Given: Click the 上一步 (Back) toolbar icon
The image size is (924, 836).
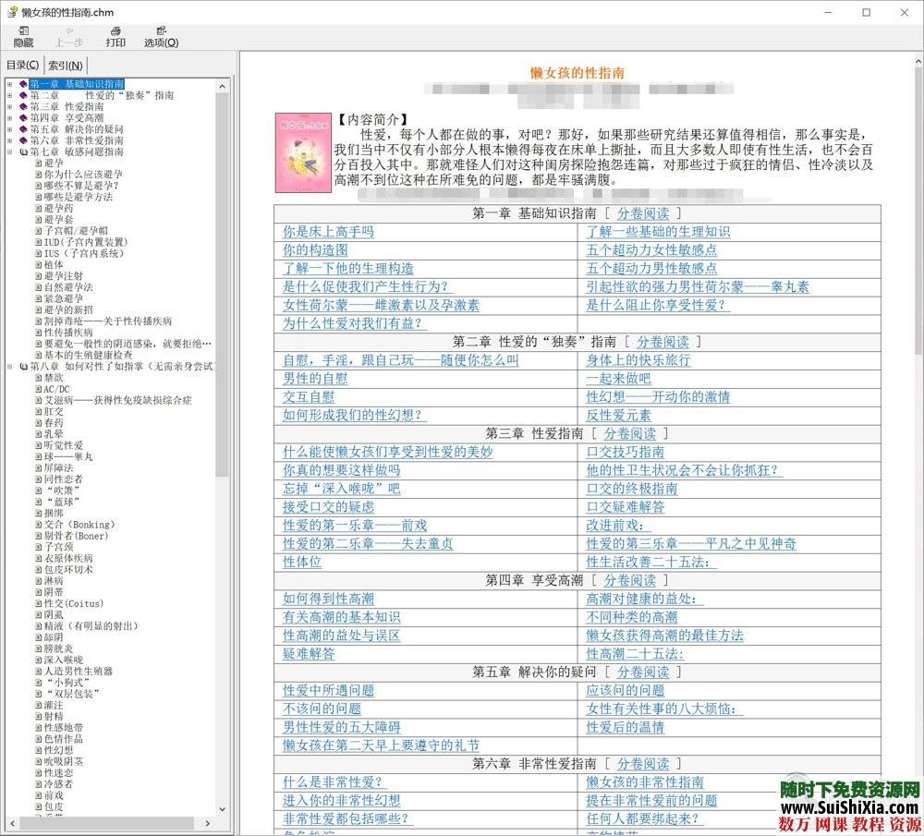Looking at the screenshot, I should 68,36.
